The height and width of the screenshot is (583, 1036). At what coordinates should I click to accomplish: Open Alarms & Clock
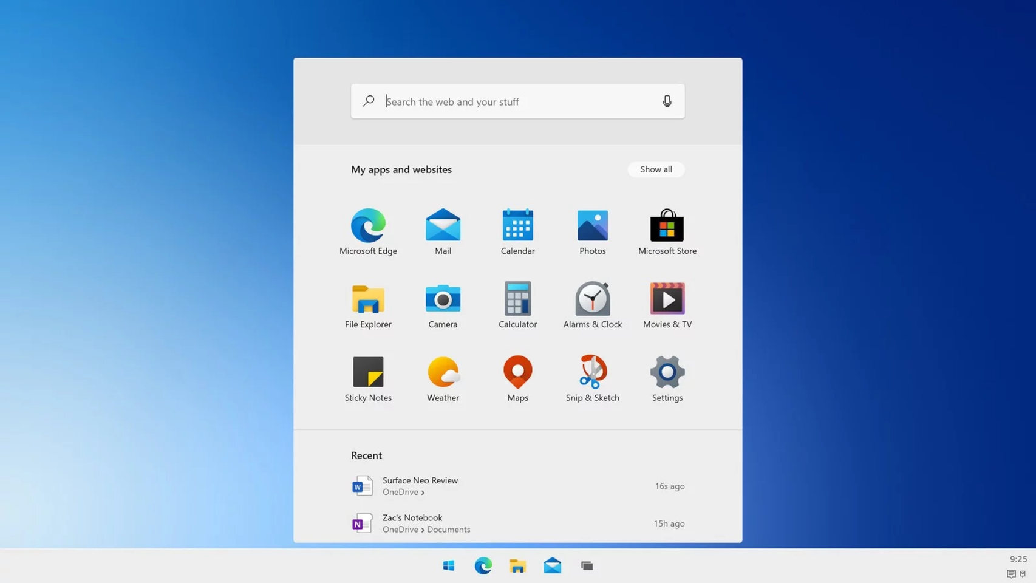(592, 304)
